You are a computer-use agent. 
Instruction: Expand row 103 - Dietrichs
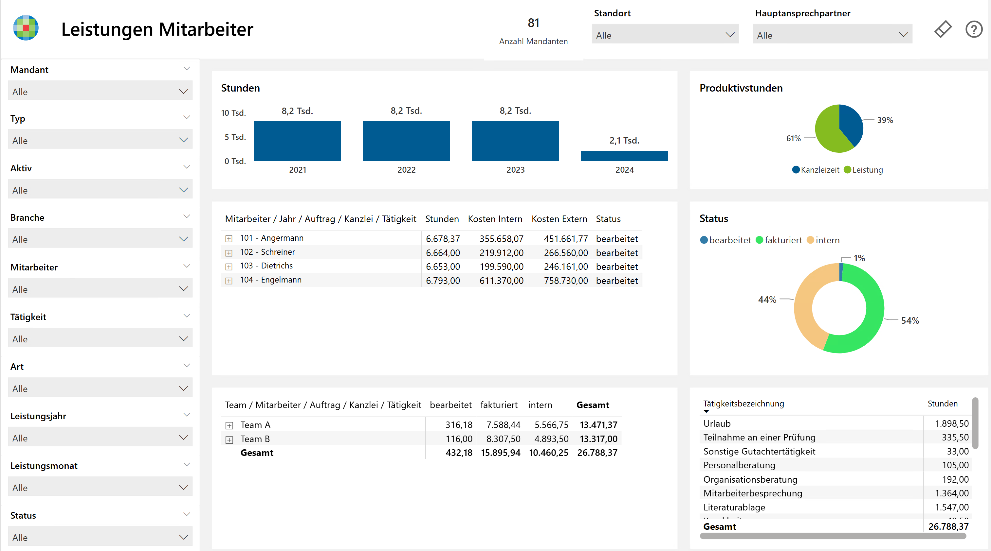click(229, 267)
